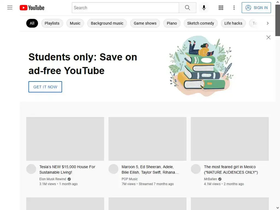The width and height of the screenshot is (280, 210).
Task: Select the Sketch comedy chip
Action: (200, 23)
